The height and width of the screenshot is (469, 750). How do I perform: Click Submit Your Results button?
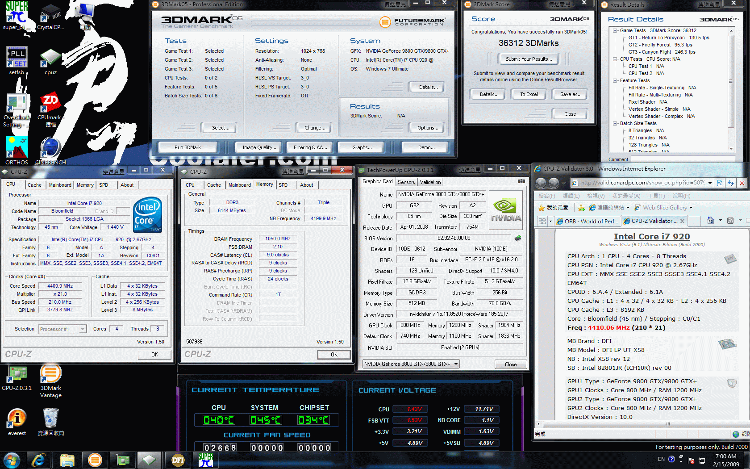[529, 59]
